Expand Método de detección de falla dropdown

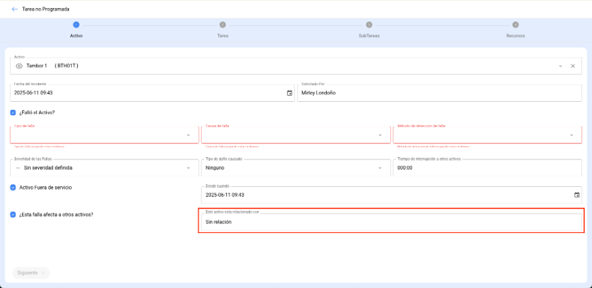tap(571, 135)
